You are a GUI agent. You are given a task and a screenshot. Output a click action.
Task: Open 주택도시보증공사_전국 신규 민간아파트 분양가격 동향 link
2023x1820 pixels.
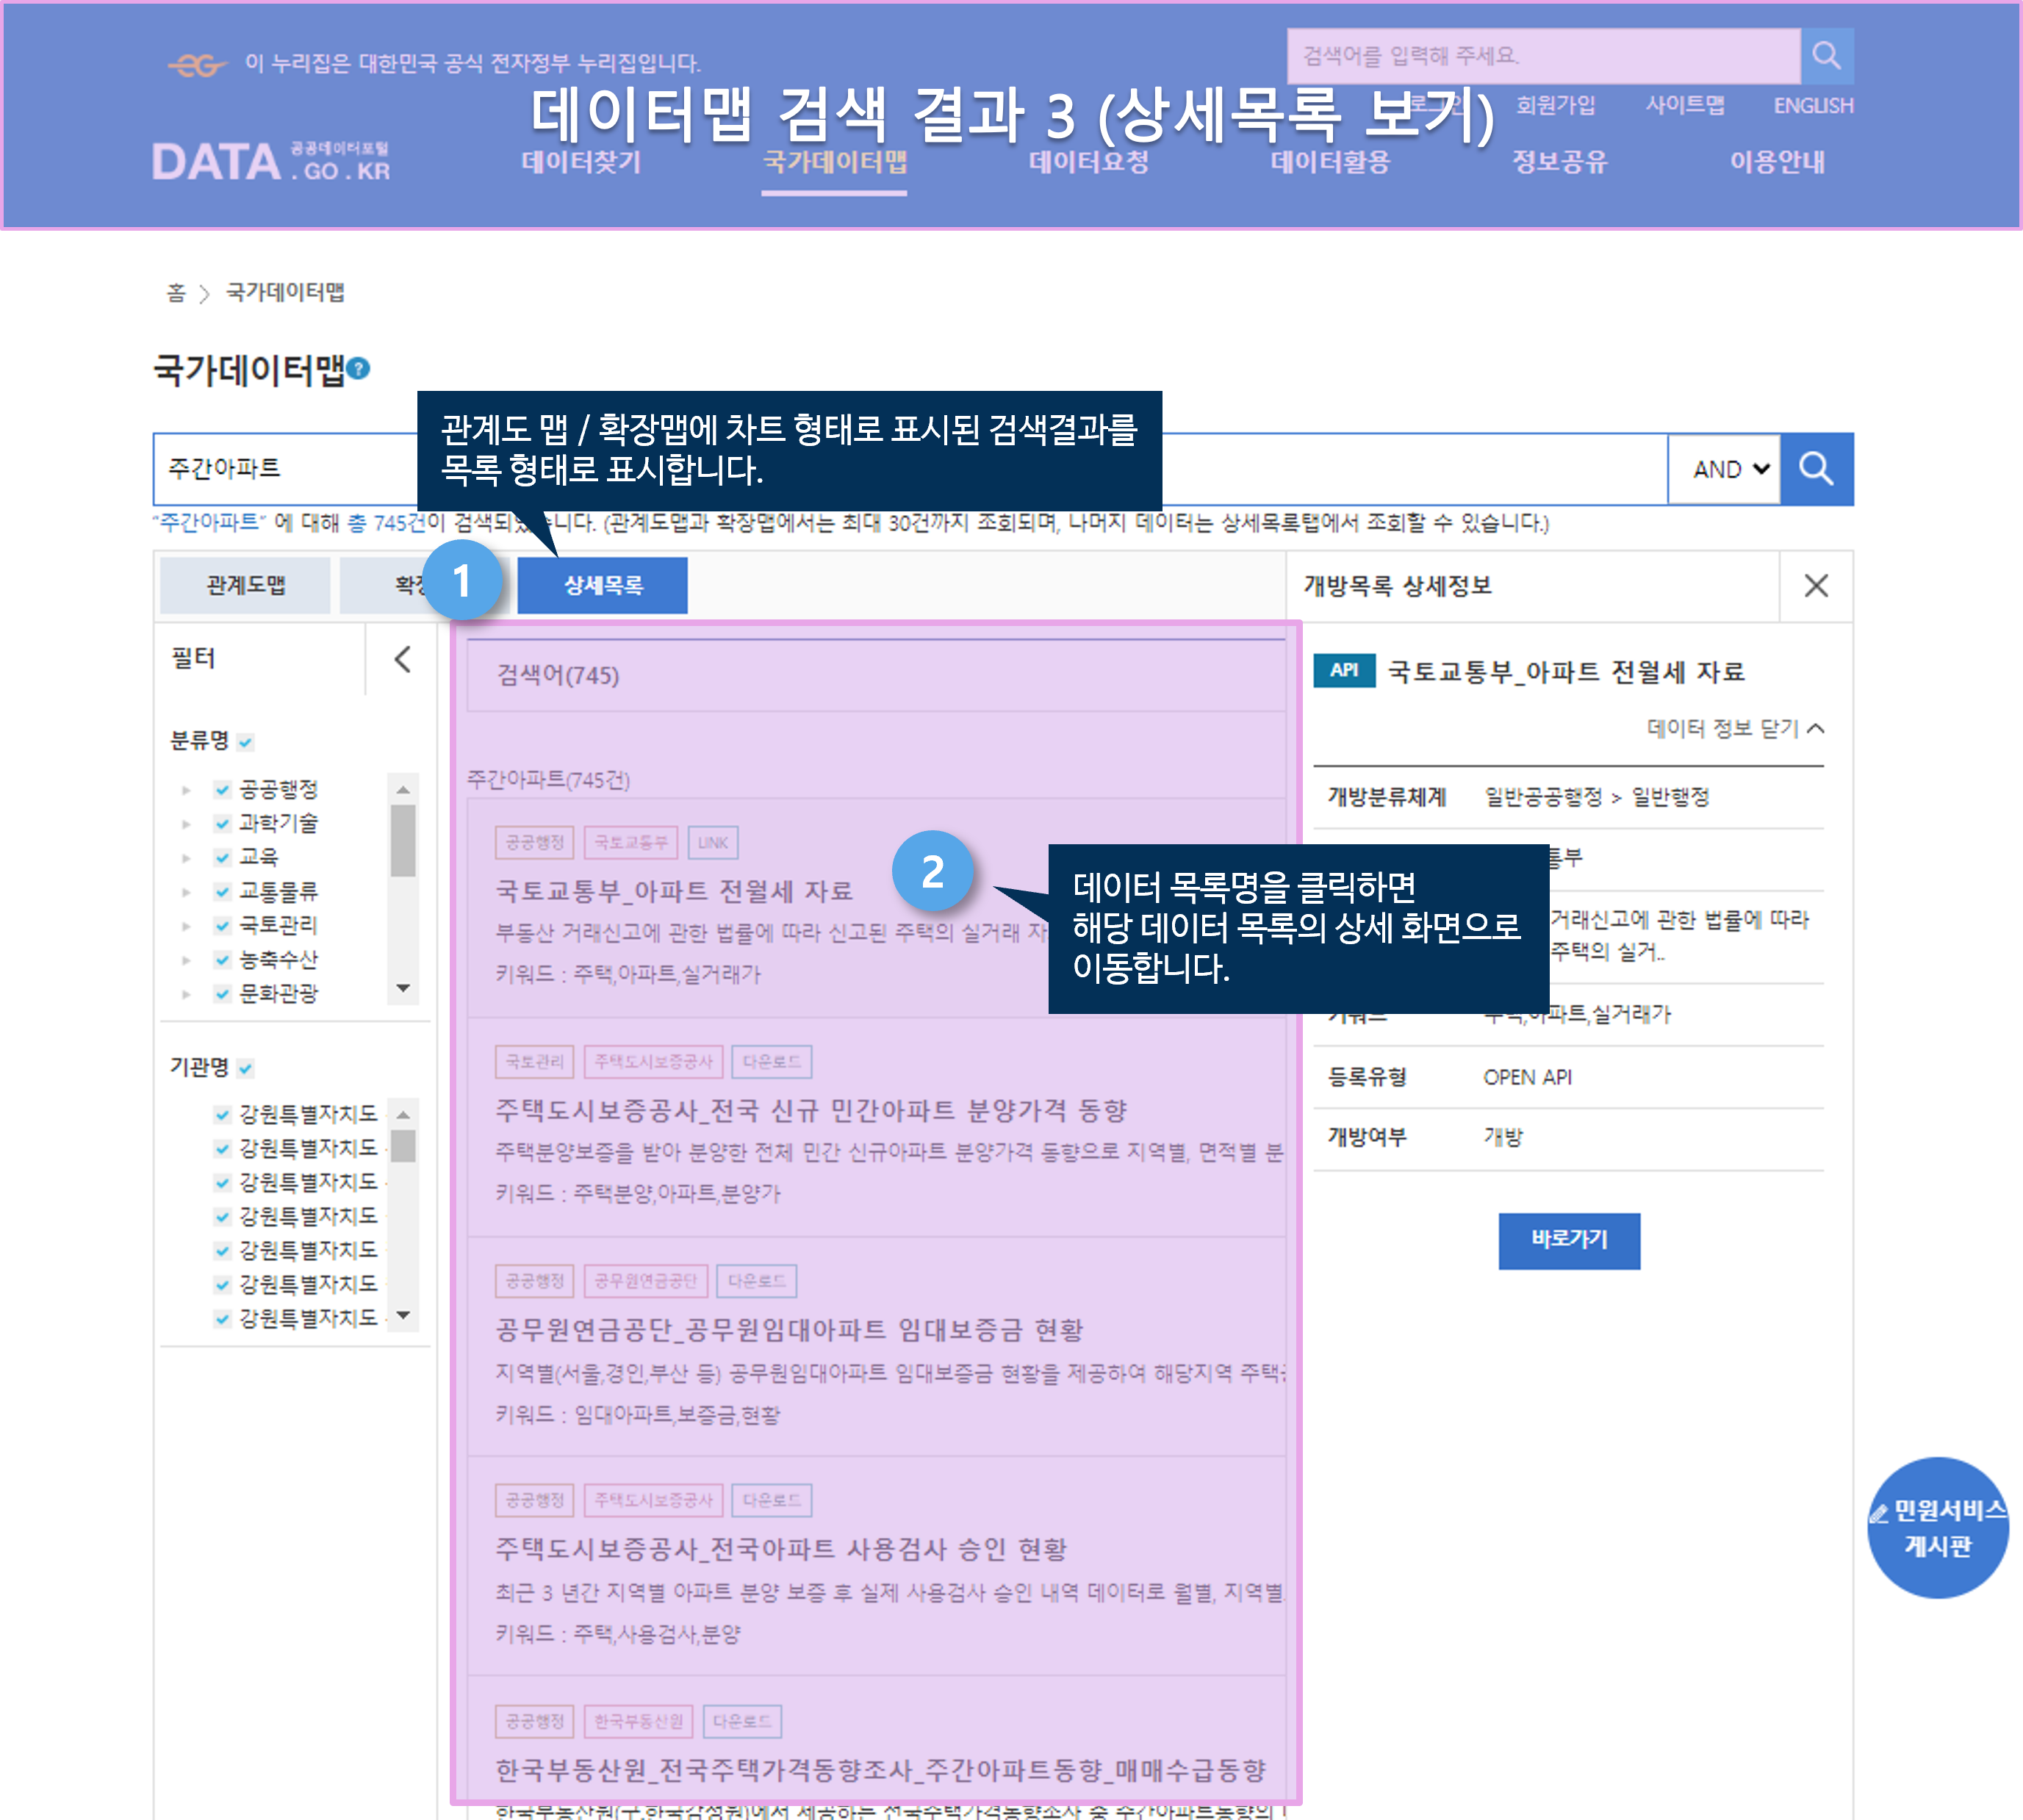tap(811, 1110)
